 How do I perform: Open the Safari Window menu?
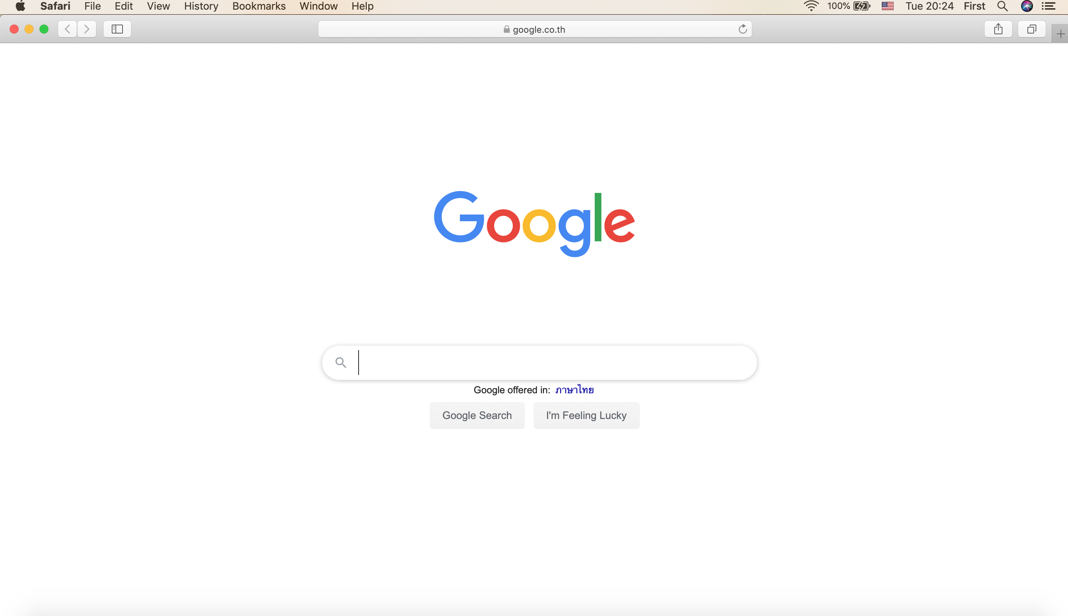point(319,7)
